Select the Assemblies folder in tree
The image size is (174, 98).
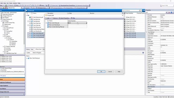point(14,41)
